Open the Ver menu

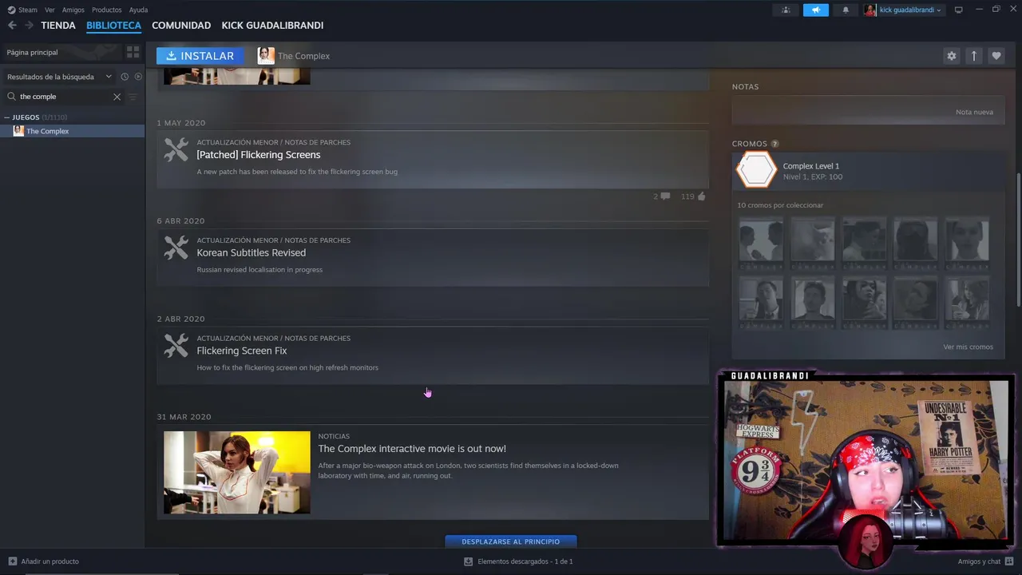(50, 10)
